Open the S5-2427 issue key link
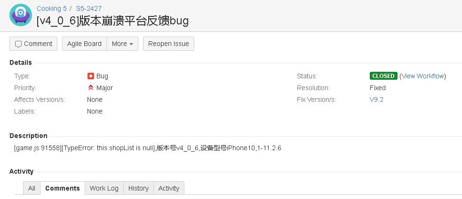The height and width of the screenshot is (199, 462). tap(89, 8)
